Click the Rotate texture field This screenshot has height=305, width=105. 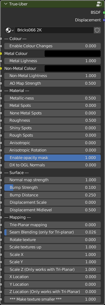coord(52,240)
